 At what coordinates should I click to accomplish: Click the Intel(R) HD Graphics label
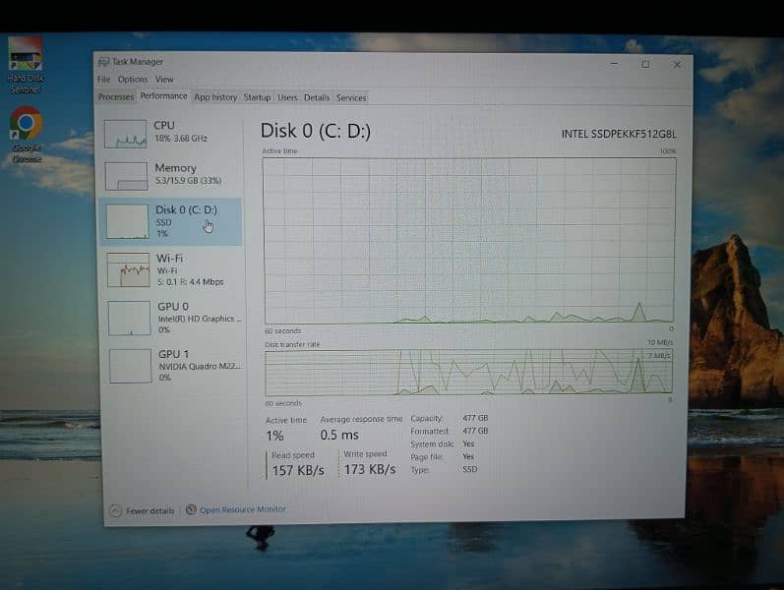[x=200, y=319]
